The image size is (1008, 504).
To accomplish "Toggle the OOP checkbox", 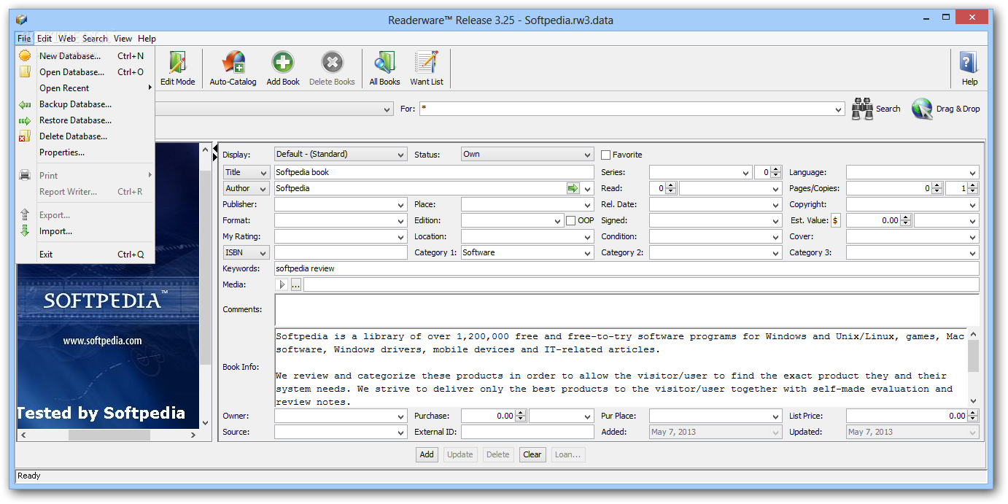I will (x=571, y=220).
